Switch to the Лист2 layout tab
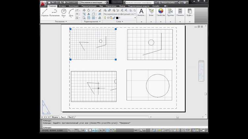This screenshot has height=139, width=248. (71, 117)
